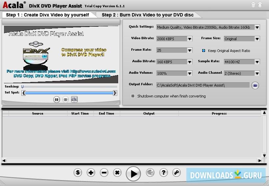Screen dimensions: 269x186
Task: Pause the preview video
Action: [x=56, y=99]
